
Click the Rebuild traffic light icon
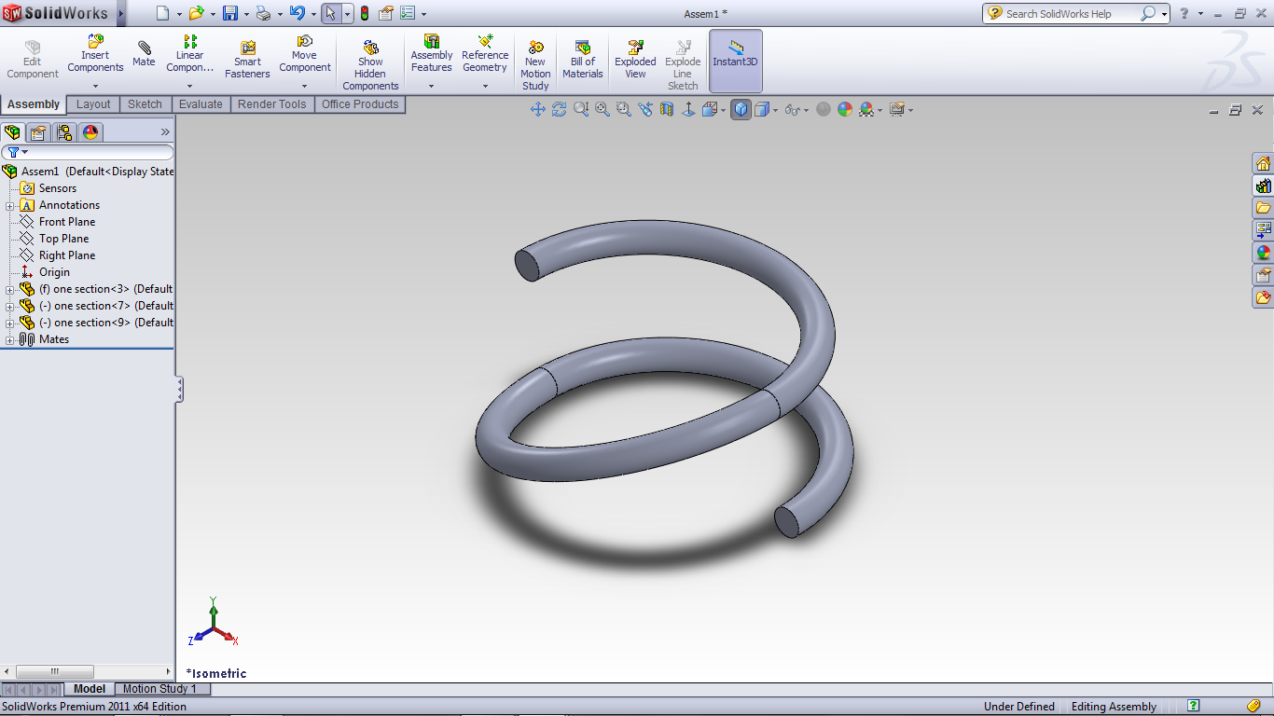click(364, 13)
